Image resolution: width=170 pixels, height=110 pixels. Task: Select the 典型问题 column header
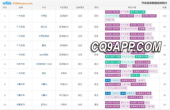132,7
